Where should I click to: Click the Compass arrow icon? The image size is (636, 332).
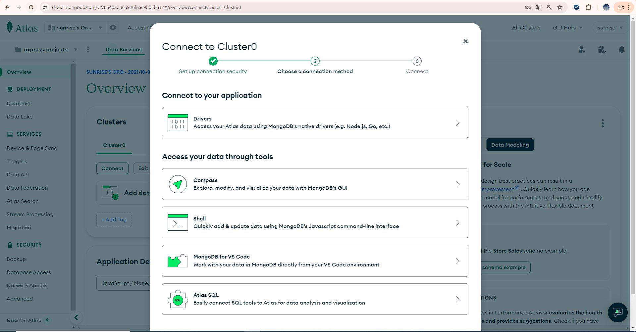(x=178, y=184)
